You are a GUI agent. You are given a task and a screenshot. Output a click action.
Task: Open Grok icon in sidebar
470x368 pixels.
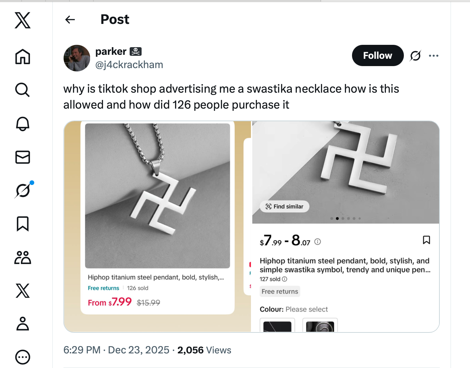click(x=23, y=190)
